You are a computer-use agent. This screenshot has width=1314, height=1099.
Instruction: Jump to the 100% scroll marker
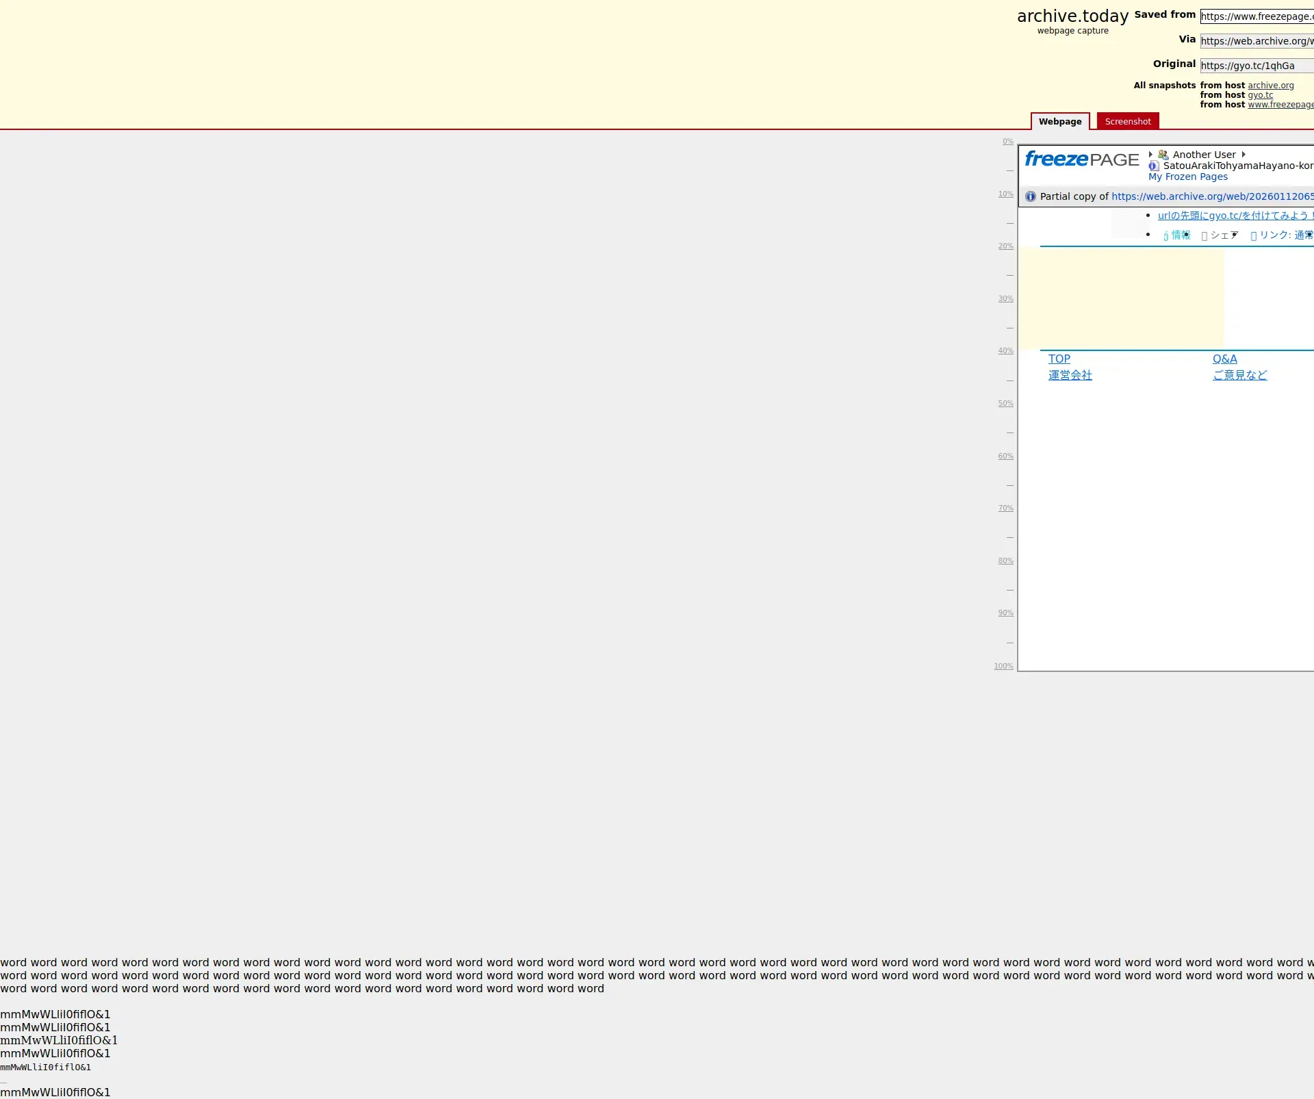pyautogui.click(x=1003, y=667)
